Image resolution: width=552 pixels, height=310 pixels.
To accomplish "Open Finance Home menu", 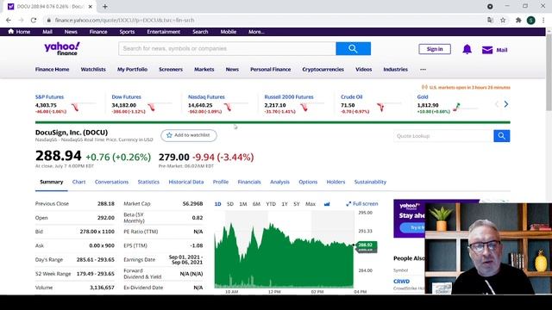I will click(x=52, y=70).
